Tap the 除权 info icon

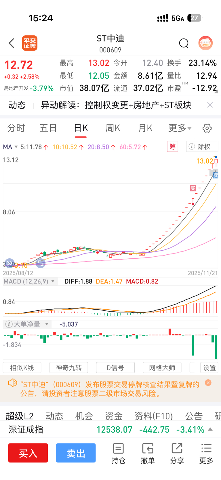click(192, 147)
